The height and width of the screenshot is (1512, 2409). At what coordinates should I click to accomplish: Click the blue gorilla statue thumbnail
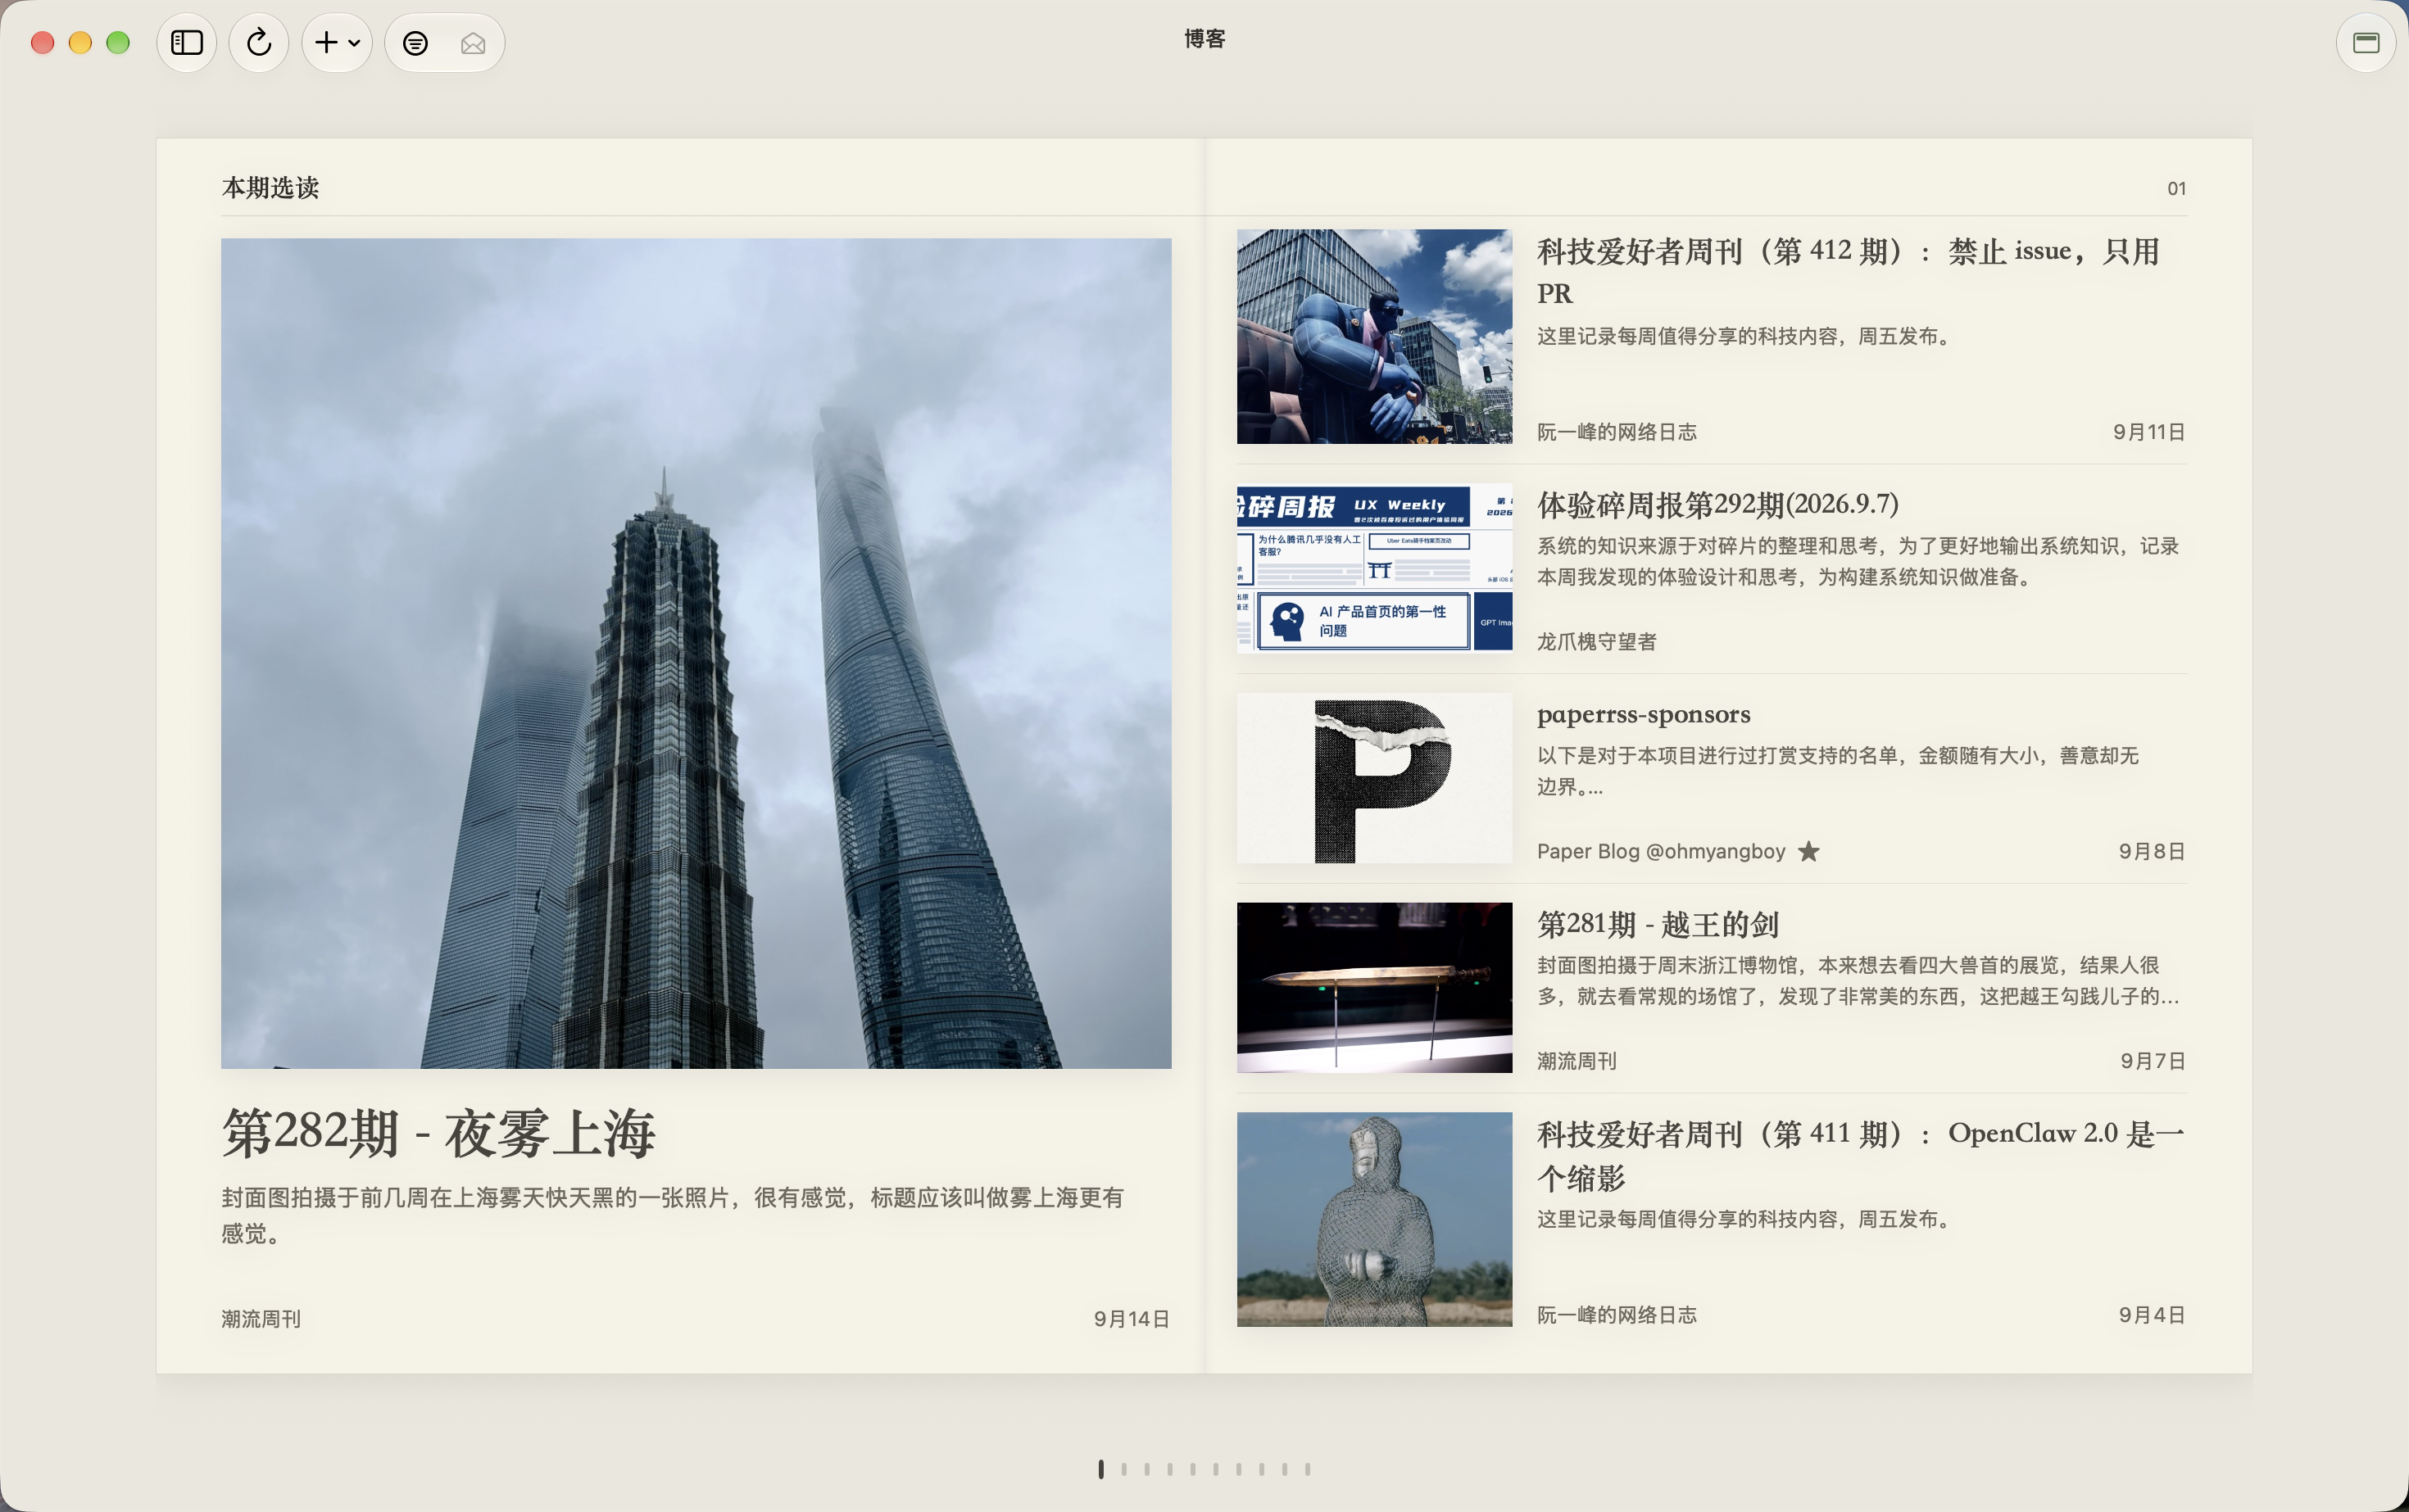pos(1375,337)
